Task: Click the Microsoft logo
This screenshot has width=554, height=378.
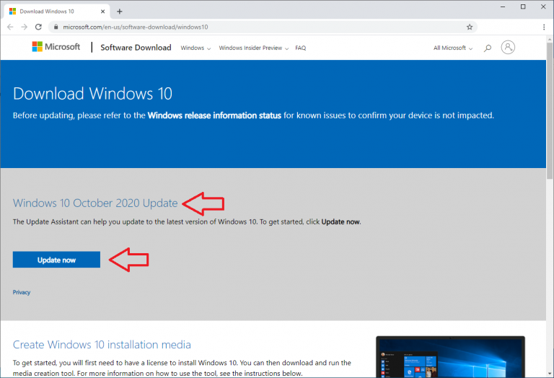Action: (58, 48)
